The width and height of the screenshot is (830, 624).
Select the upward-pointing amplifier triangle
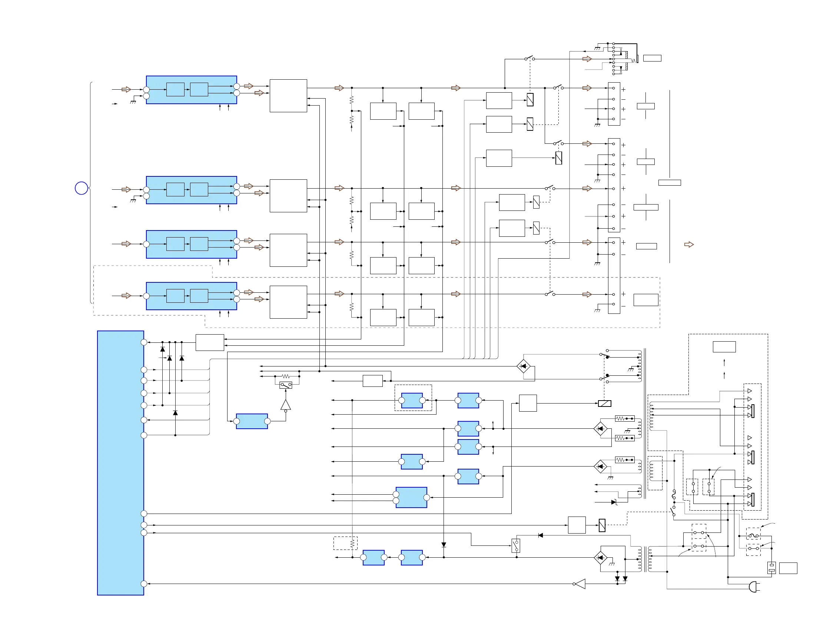(286, 405)
